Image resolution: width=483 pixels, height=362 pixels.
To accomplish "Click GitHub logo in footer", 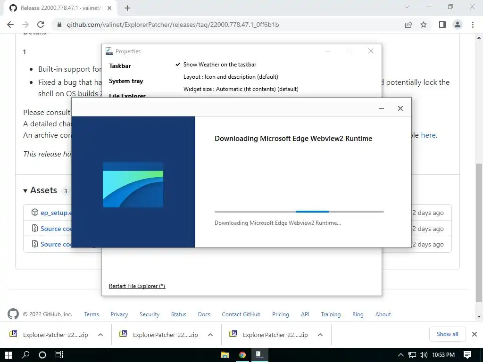I will point(13,314).
